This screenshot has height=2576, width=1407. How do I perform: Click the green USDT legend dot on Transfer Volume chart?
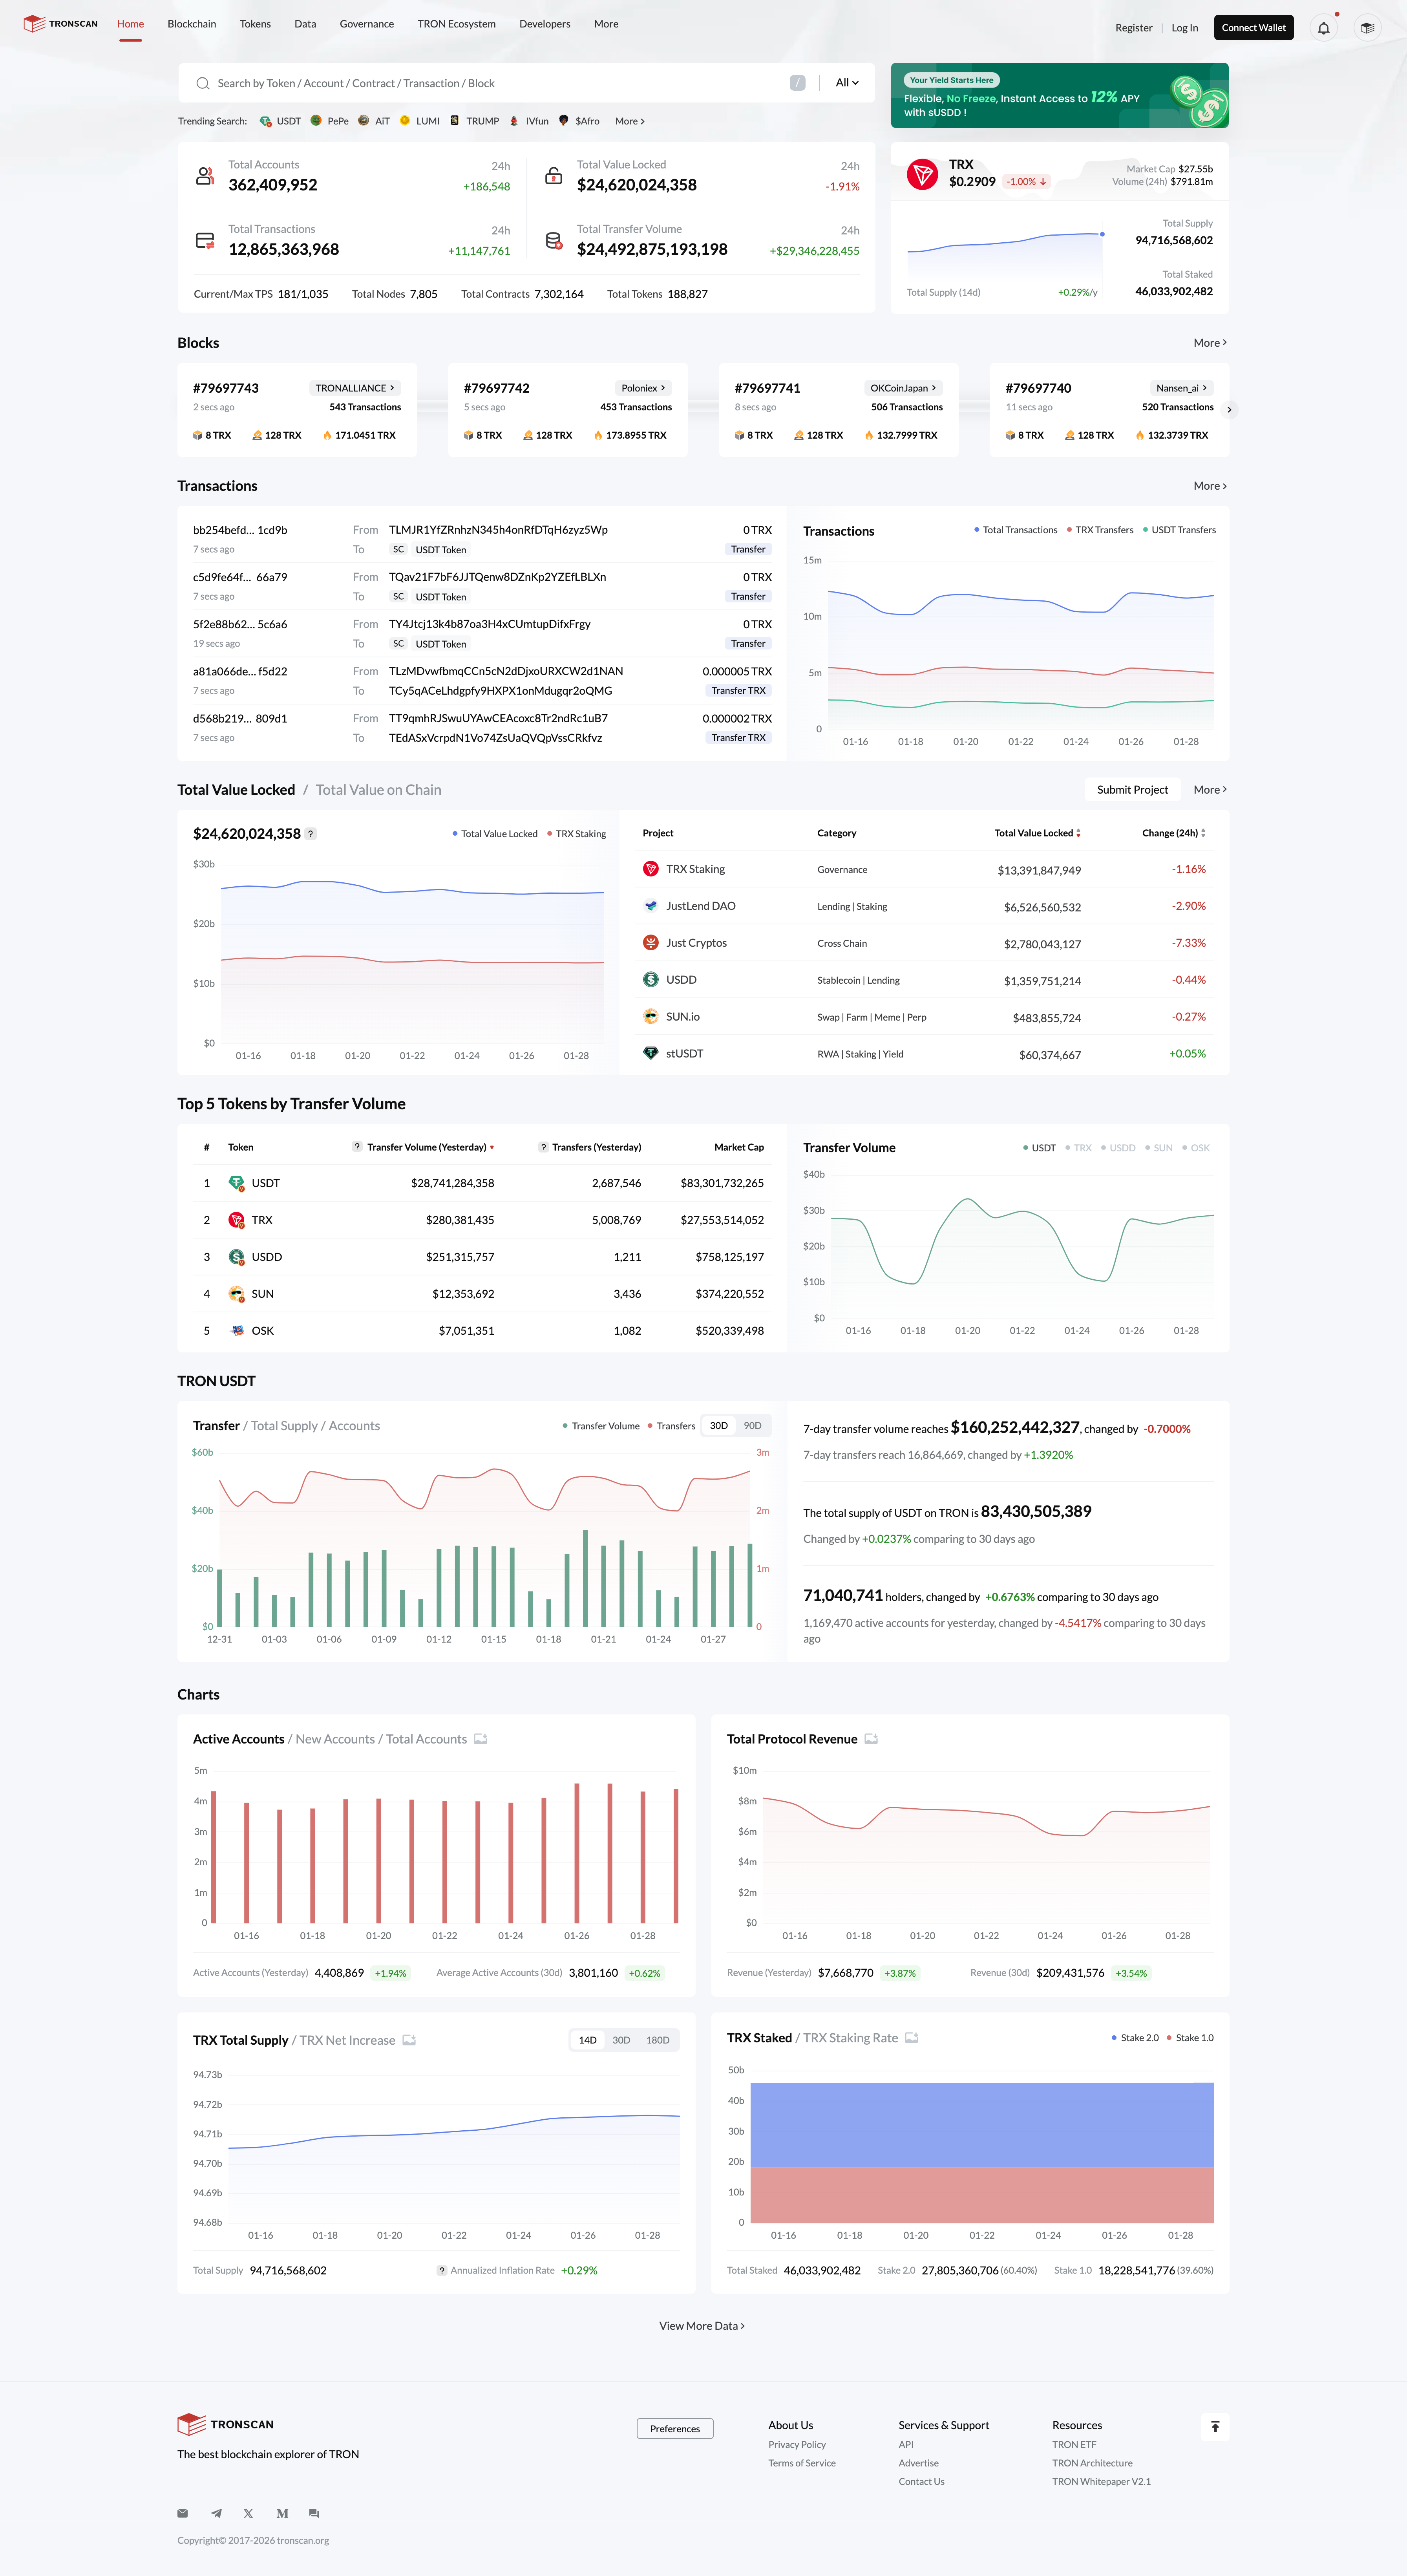1026,1147
